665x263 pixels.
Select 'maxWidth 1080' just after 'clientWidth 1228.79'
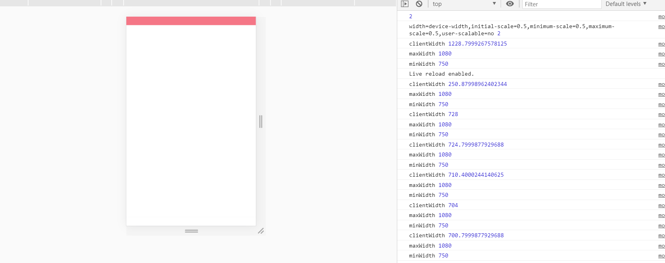[430, 54]
